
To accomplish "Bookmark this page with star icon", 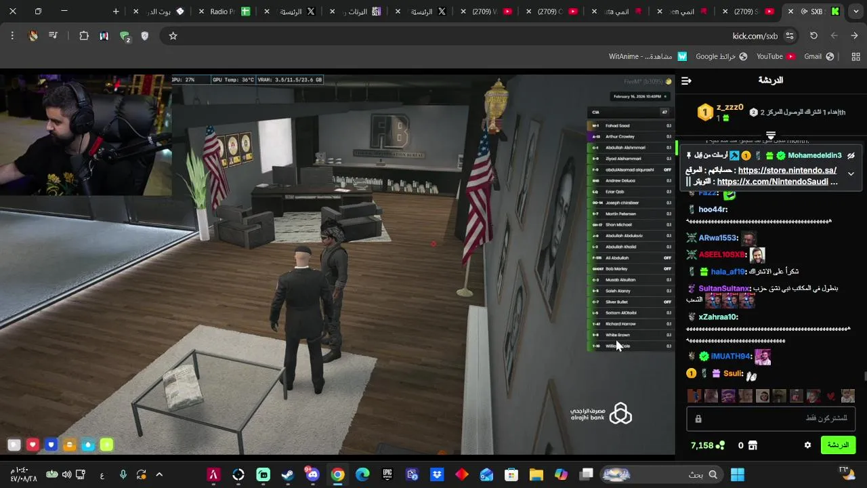I will [173, 36].
